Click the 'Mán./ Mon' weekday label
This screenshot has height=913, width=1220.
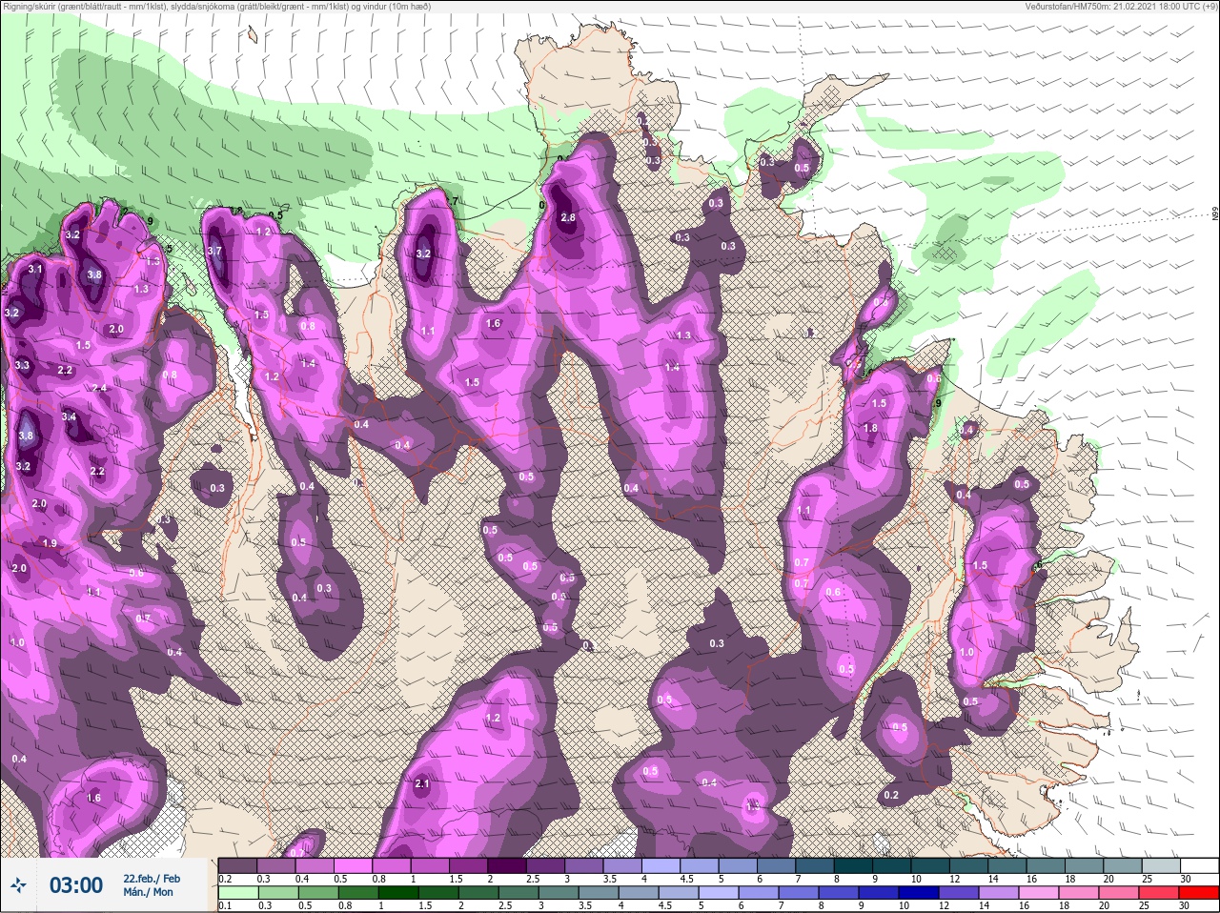148,892
